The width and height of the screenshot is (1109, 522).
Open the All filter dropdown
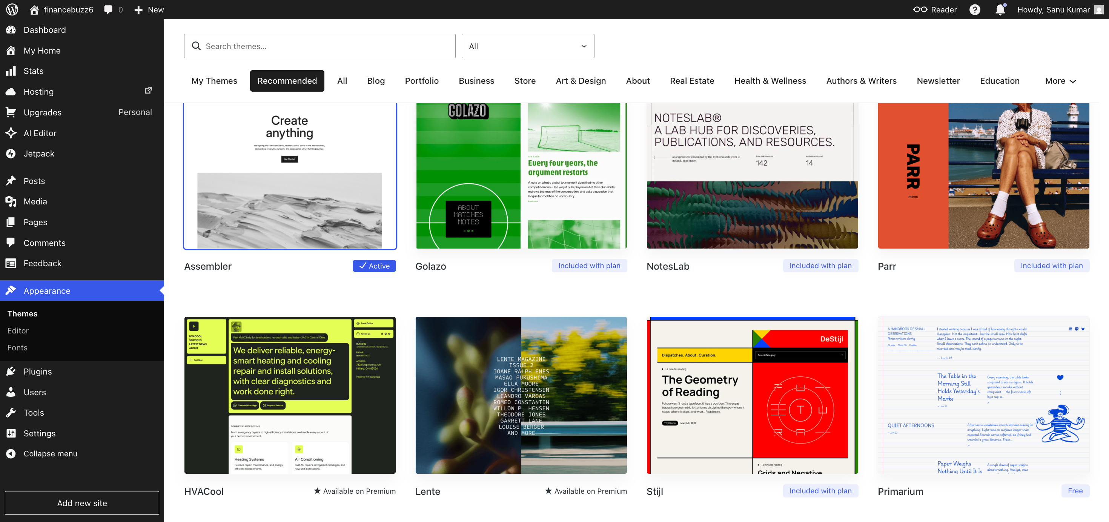tap(528, 46)
